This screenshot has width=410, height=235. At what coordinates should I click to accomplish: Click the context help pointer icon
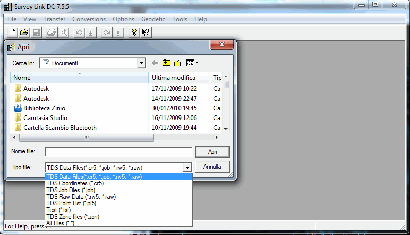146,32
